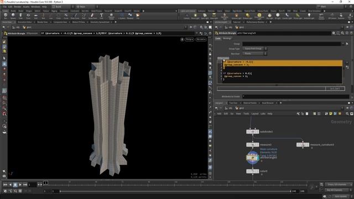The width and height of the screenshot is (354, 199).
Task: Add a Camera from the lights shelf
Action: tap(187, 16)
